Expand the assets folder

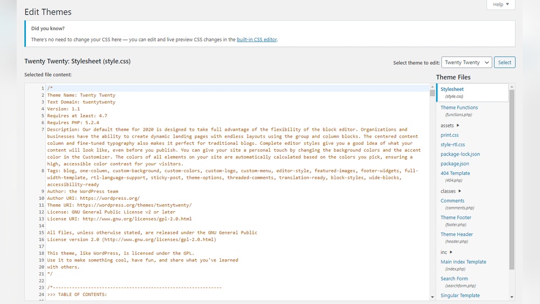pyautogui.click(x=450, y=125)
